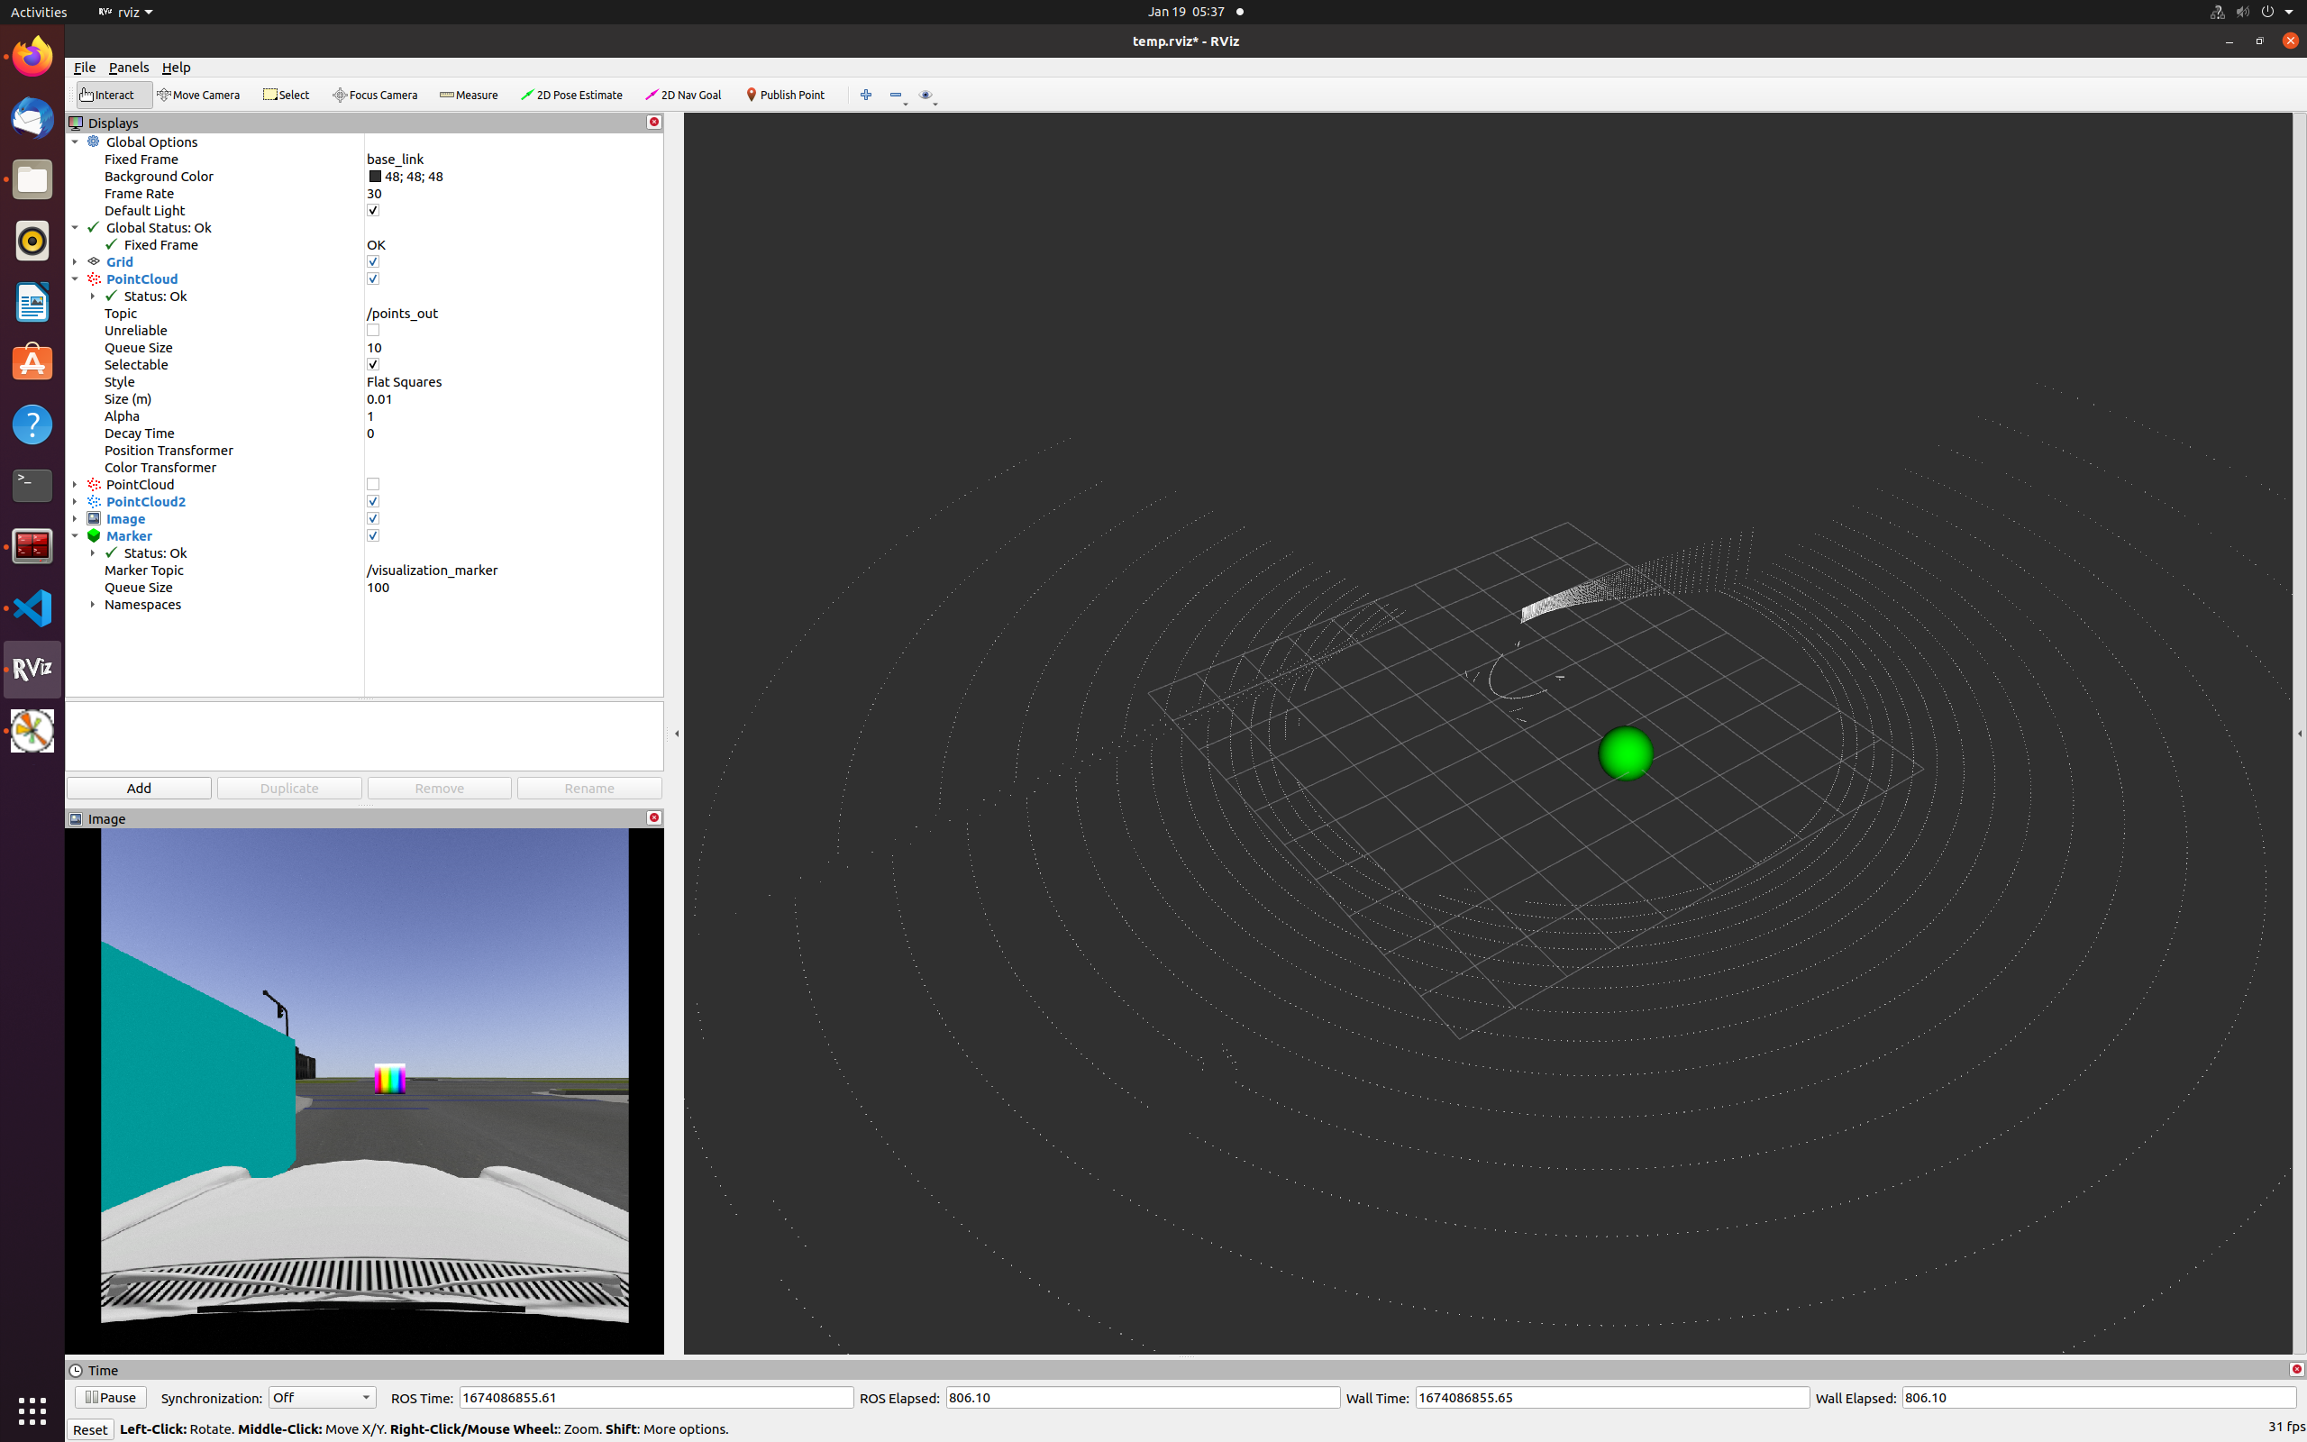
Task: Click the Background Color swatch
Action: point(375,177)
